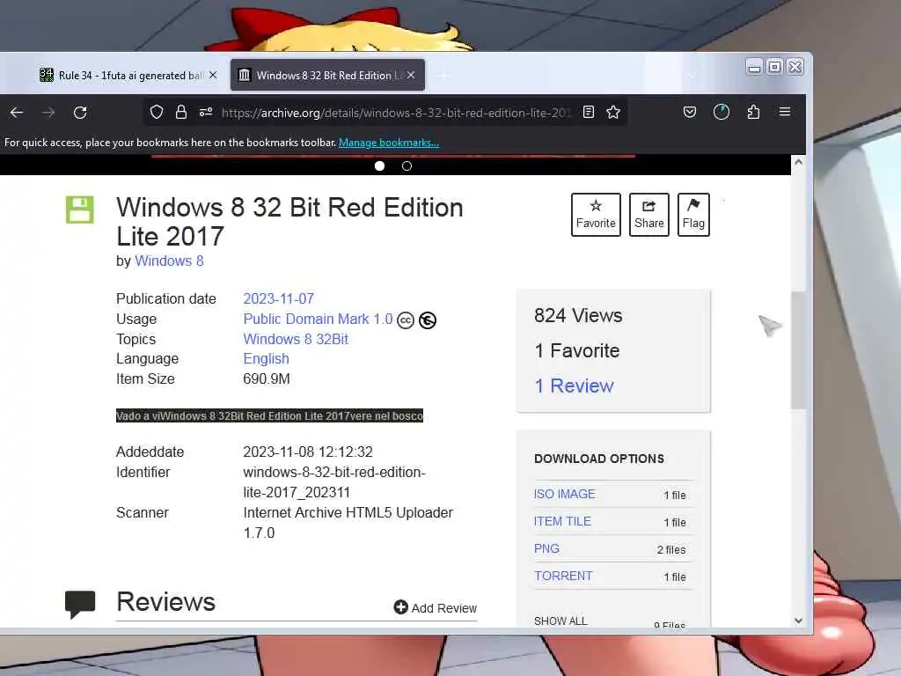The image size is (901, 676).
Task: Click the padlock site security icon
Action: (x=181, y=112)
